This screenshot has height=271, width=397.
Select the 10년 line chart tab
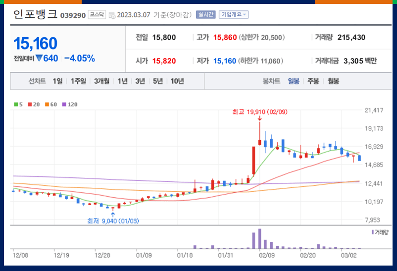click(x=177, y=81)
